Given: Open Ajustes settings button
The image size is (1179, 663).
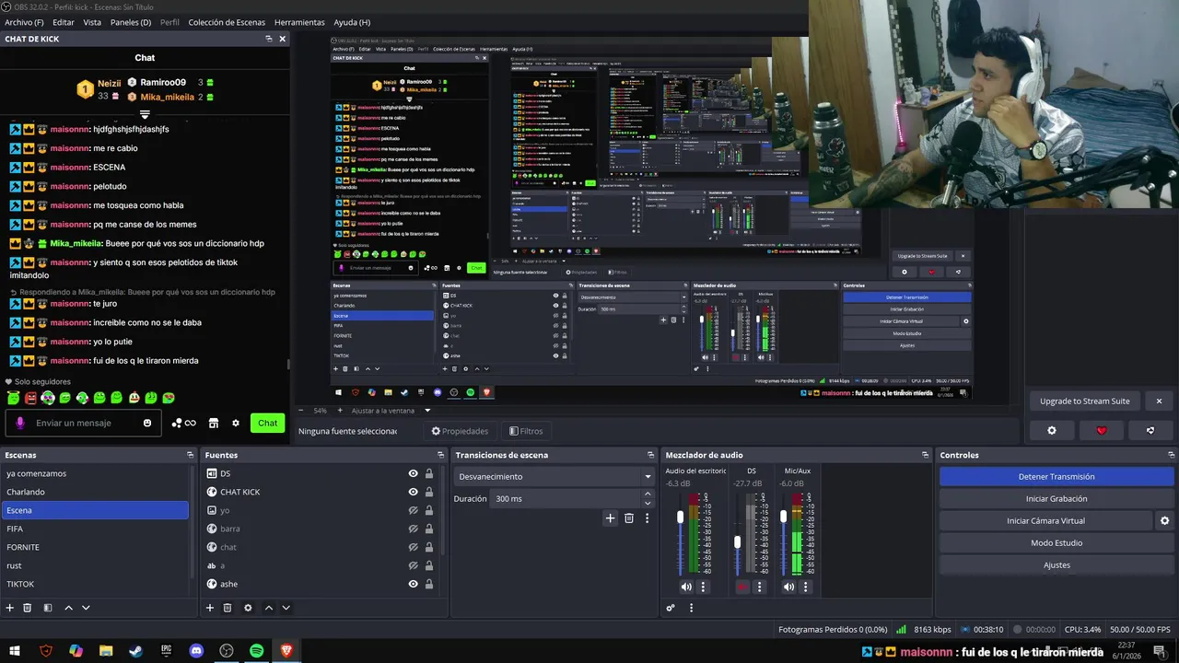Looking at the screenshot, I should (x=1056, y=565).
